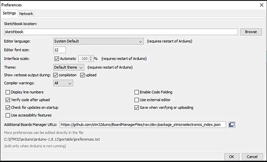Click the Additional Boards Manager URLs field
Viewport: 267px width, 162px height.
tap(143, 125)
